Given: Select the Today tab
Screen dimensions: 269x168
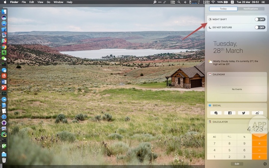Looking at the screenshot, I should 223,9.
